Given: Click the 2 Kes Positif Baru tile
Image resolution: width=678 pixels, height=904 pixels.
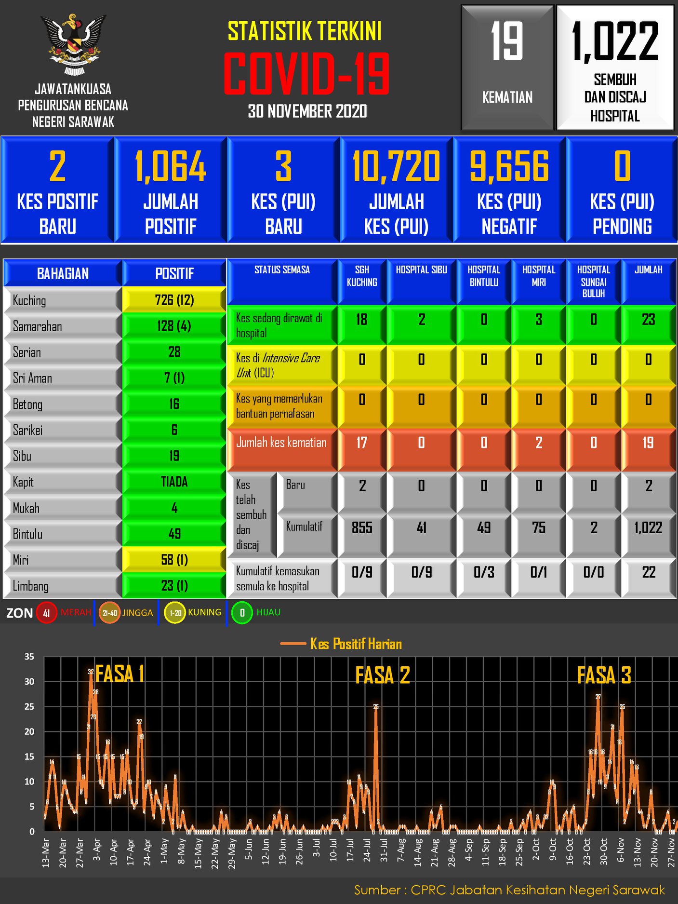Looking at the screenshot, I should point(57,189).
